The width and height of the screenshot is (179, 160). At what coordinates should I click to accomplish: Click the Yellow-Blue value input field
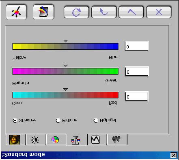(137, 46)
